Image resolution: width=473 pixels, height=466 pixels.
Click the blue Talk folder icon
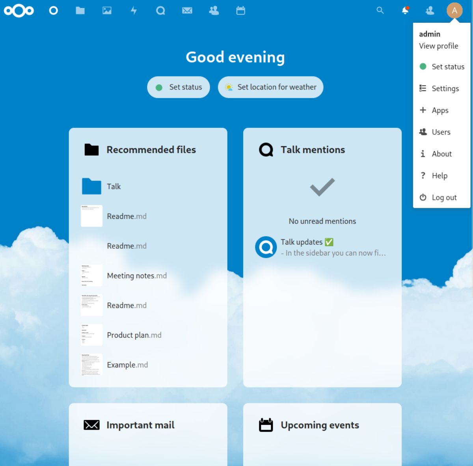(91, 186)
